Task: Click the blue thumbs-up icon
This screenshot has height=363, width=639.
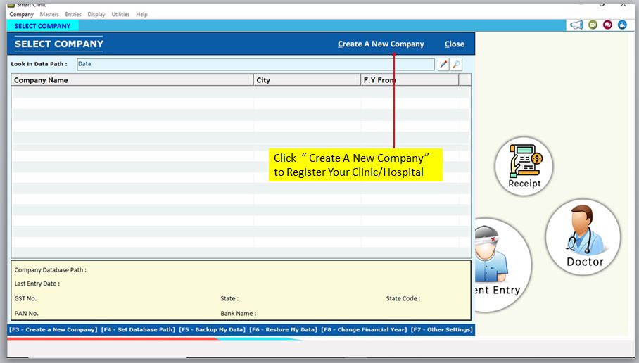Action: click(x=622, y=25)
